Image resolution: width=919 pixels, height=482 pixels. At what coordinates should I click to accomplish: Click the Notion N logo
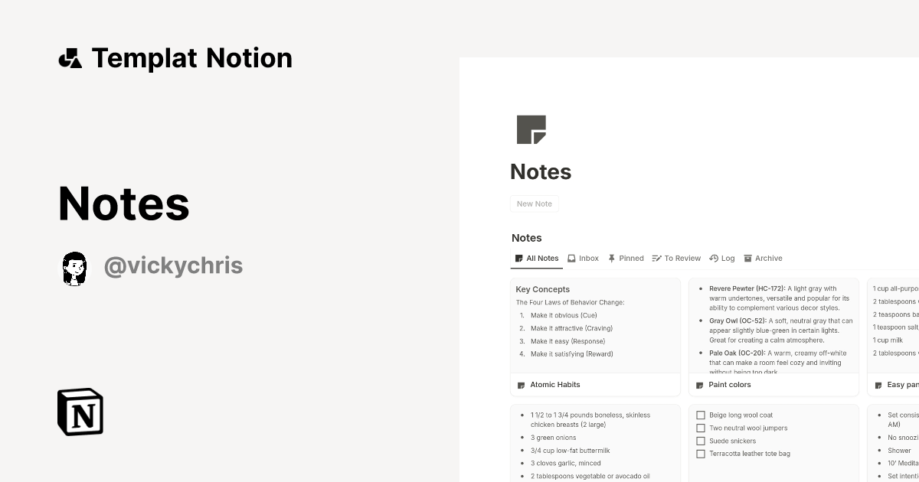80,412
